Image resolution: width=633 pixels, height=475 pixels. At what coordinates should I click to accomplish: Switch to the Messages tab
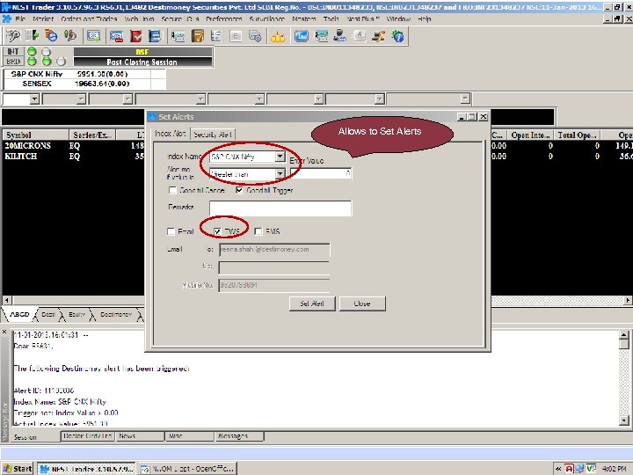pos(239,436)
